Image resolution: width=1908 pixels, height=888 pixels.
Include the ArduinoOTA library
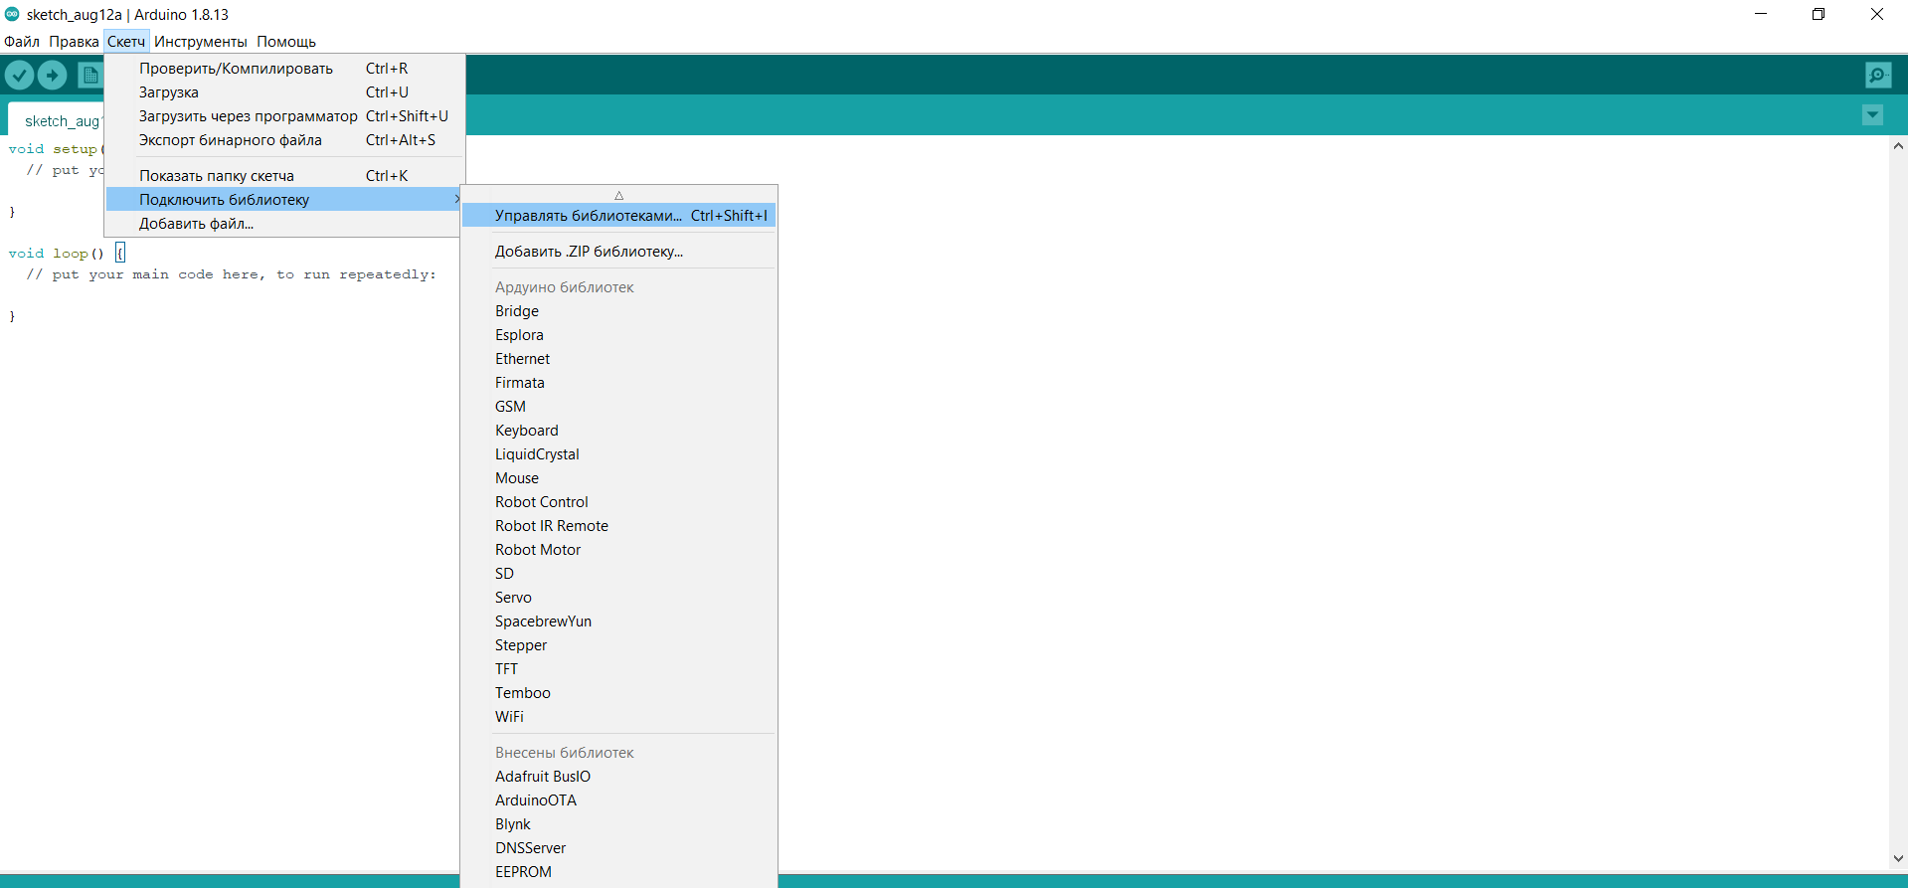point(618,800)
